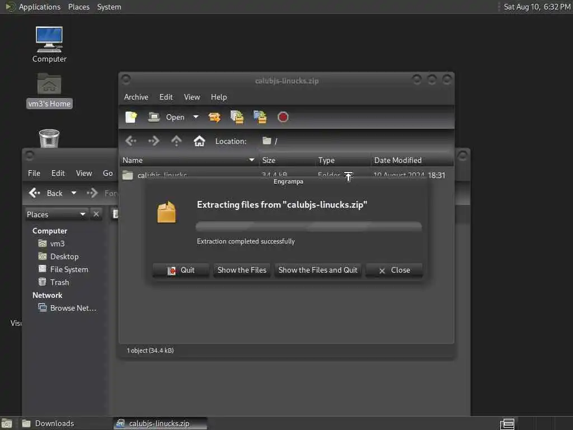The height and width of the screenshot is (430, 573).
Task: Click the show desktop icon in bottom panel
Action: 7,423
